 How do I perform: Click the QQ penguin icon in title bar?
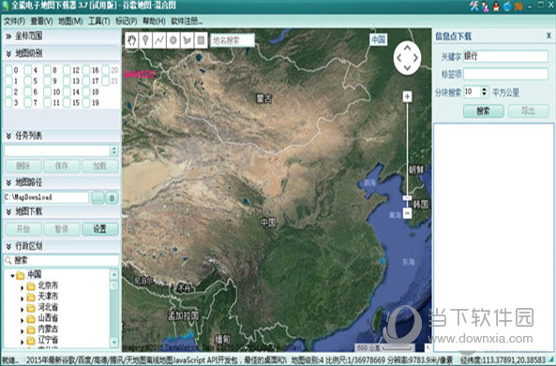pos(496,6)
